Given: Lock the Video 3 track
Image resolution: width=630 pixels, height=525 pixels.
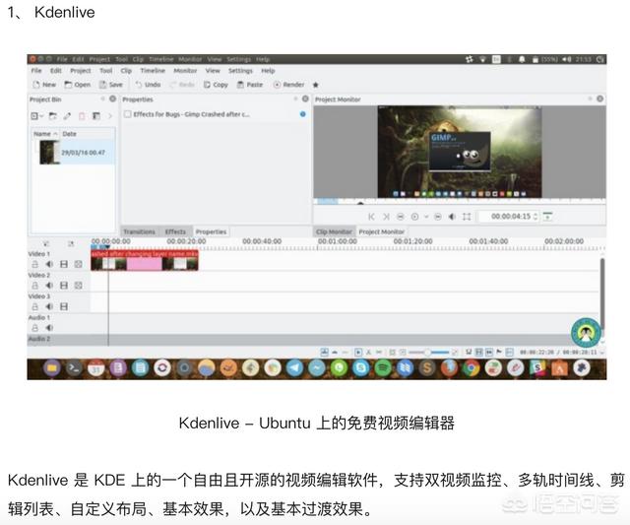Looking at the screenshot, I should tap(35, 306).
